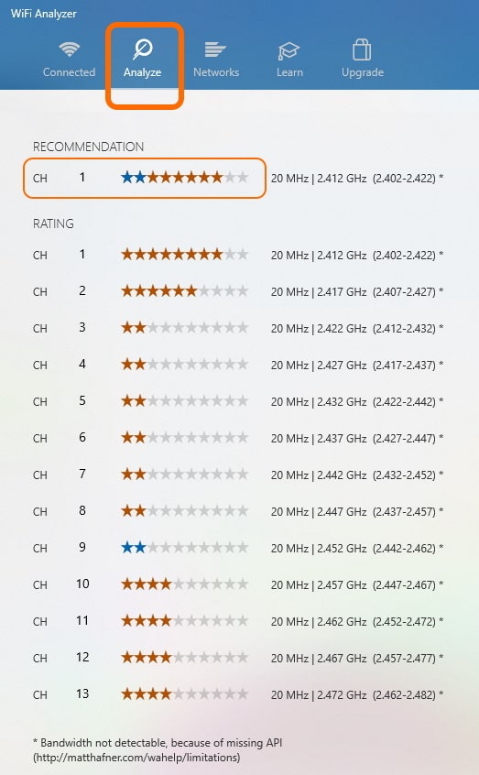Click the CH 11 stars rating
479x775 pixels.
[x=185, y=621]
